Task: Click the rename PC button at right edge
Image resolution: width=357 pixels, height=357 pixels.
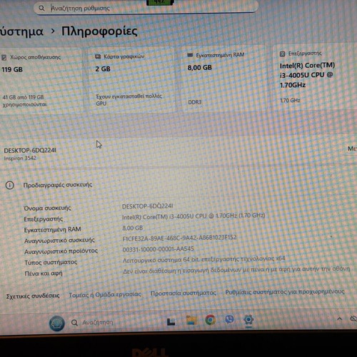Action: 352,149
